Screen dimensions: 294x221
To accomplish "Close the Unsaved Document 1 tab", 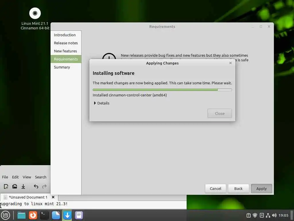I will (53, 197).
